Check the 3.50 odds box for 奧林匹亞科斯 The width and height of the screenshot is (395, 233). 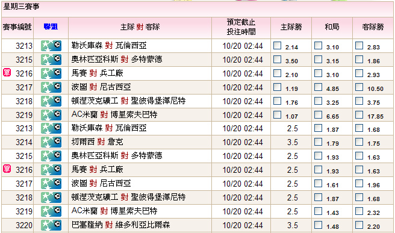coord(278,59)
